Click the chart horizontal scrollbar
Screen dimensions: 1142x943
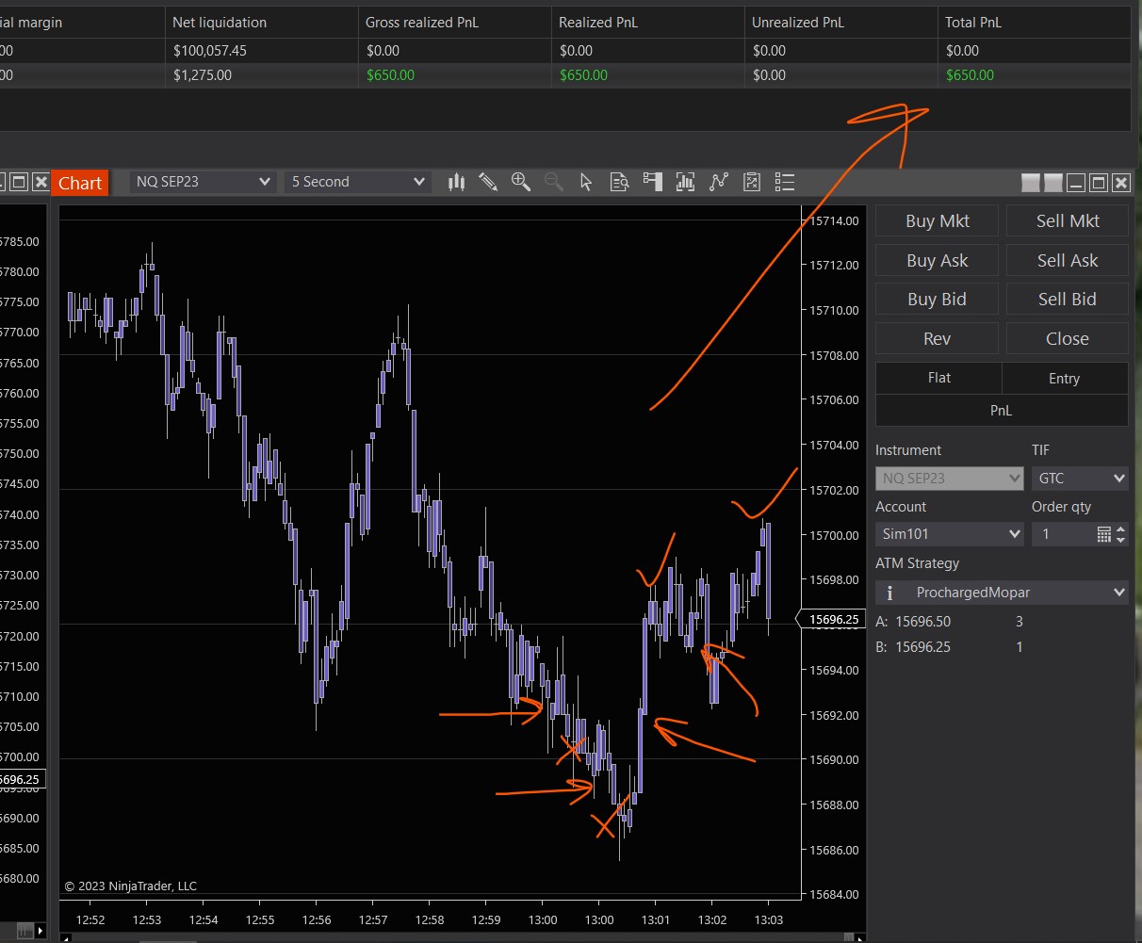tap(462, 937)
